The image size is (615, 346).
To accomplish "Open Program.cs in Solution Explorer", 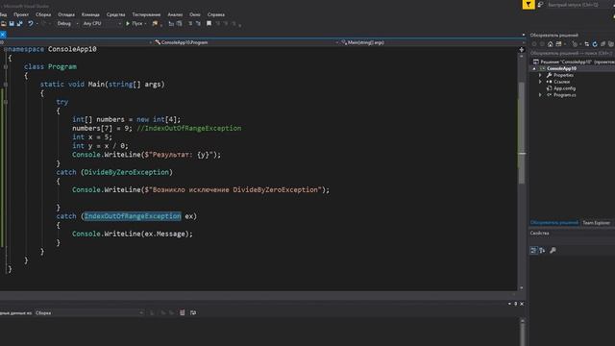I will click(x=565, y=95).
